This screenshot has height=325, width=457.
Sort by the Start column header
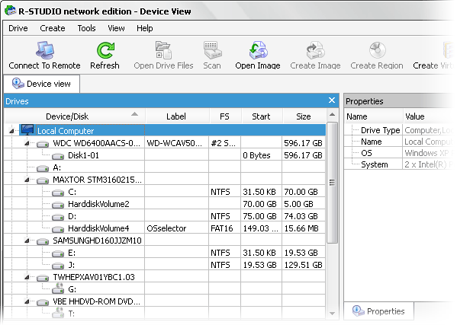[x=262, y=116]
